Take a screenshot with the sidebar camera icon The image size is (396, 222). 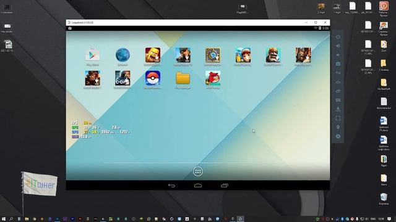point(338,64)
